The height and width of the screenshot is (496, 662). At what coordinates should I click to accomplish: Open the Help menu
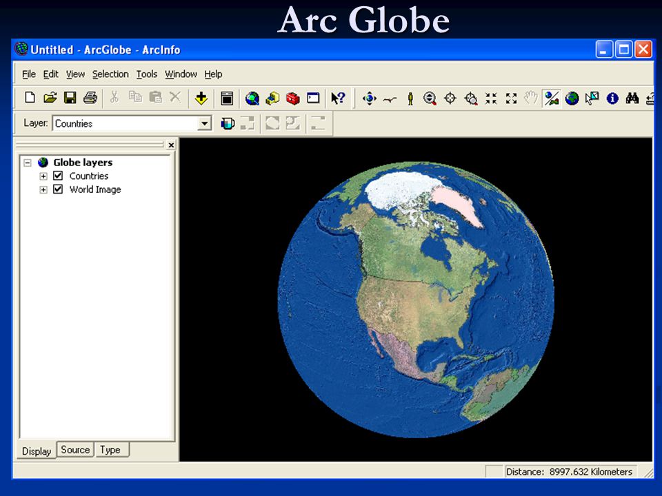[x=213, y=74]
